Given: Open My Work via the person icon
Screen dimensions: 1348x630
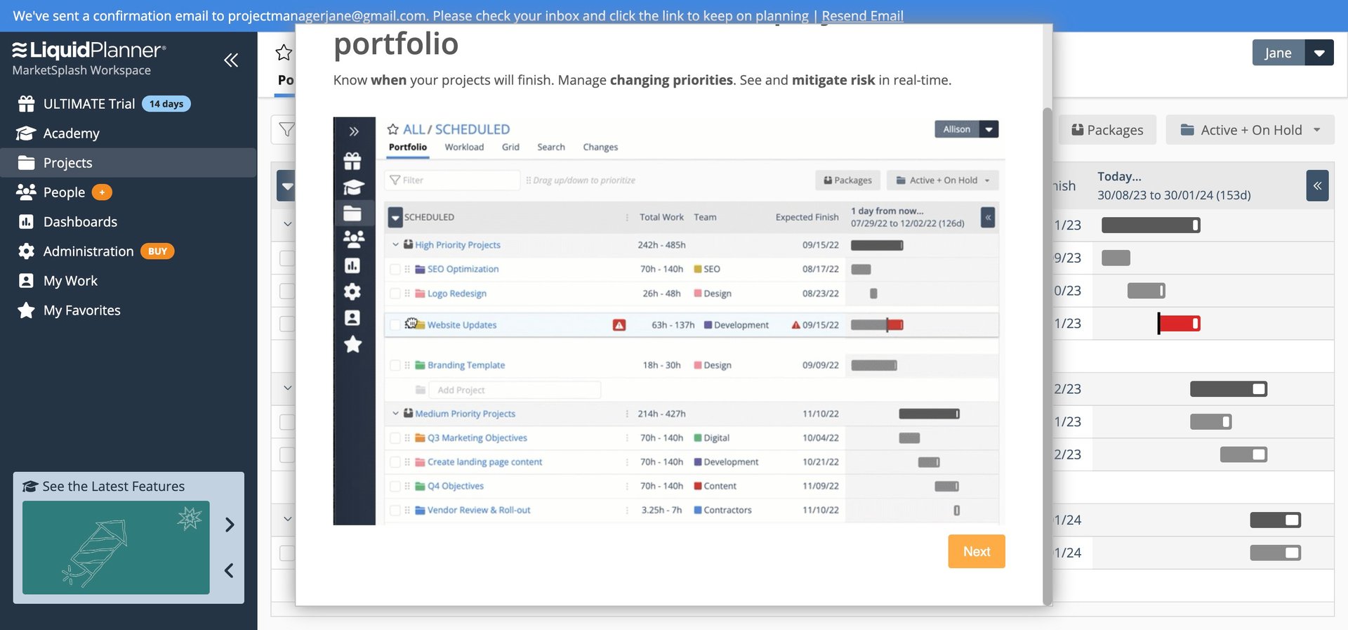Looking at the screenshot, I should pos(26,281).
